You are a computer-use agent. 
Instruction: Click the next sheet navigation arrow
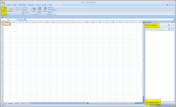pos(5,103)
